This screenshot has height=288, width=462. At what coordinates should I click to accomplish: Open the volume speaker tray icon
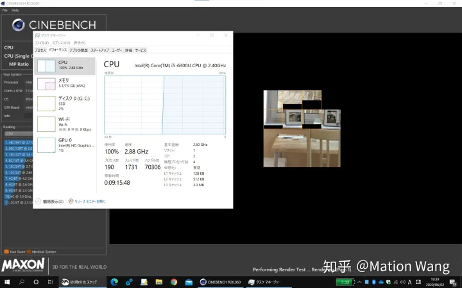click(x=403, y=282)
